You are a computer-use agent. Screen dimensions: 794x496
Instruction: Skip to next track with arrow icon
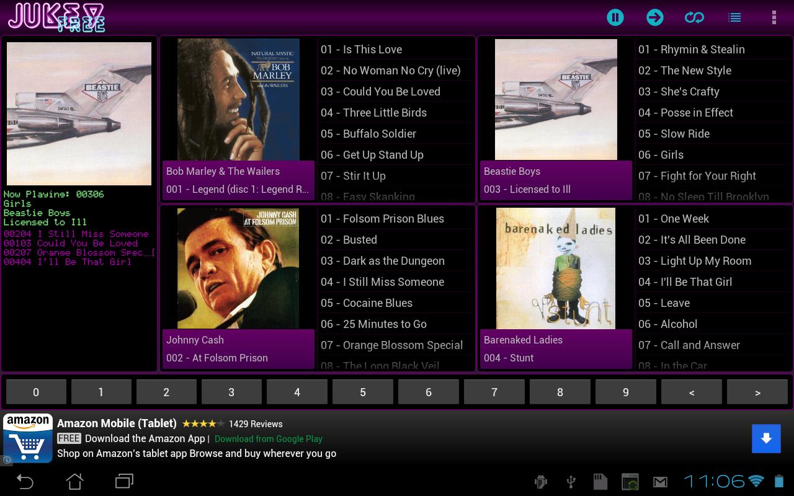[654, 17]
